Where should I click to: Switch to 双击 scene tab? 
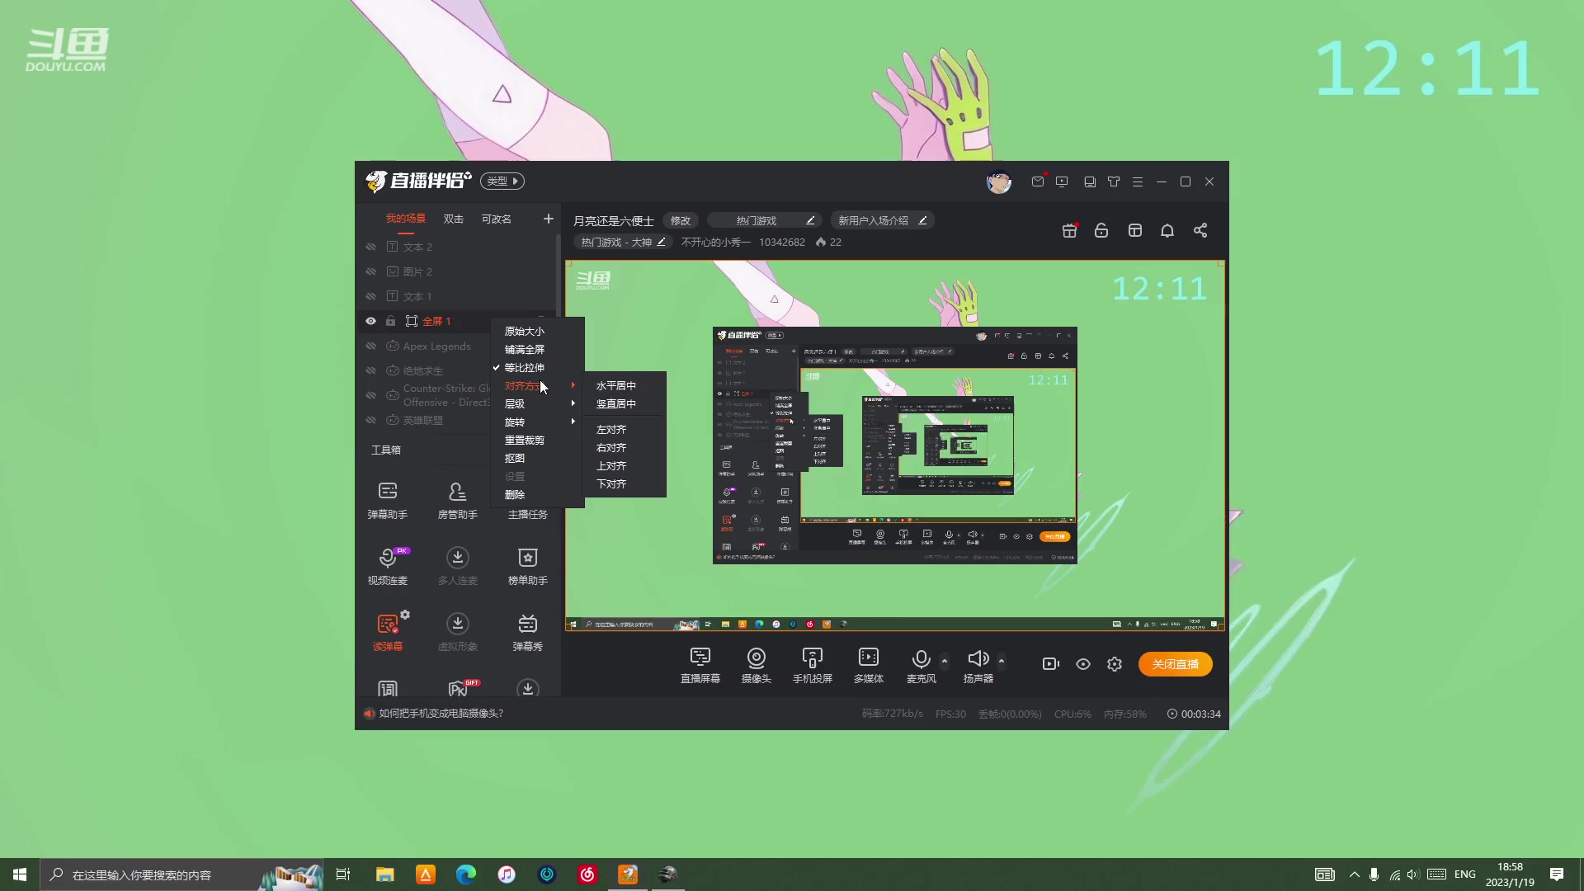click(454, 219)
